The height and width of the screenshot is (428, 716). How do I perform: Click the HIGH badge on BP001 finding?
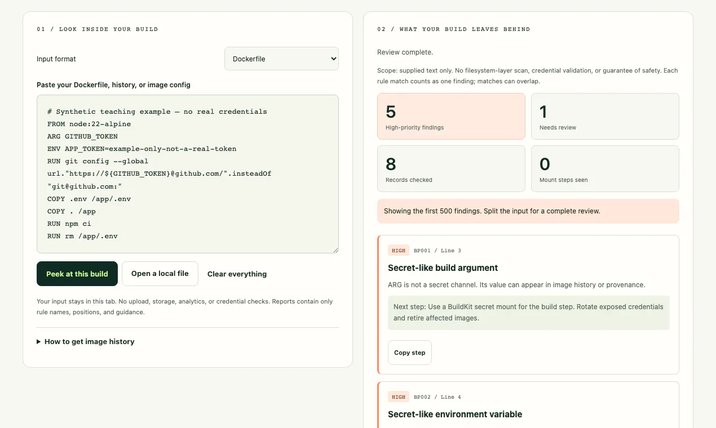tap(399, 251)
